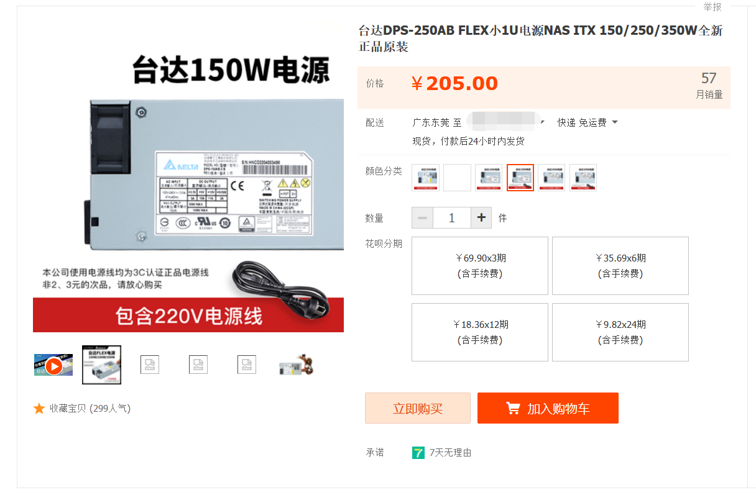Click the green 7-day return icon

pyautogui.click(x=418, y=453)
